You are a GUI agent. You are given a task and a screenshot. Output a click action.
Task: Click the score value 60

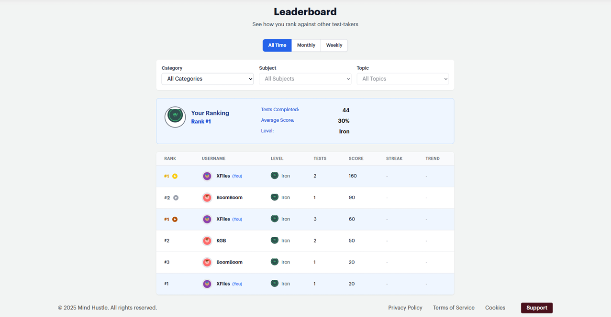(x=352, y=219)
